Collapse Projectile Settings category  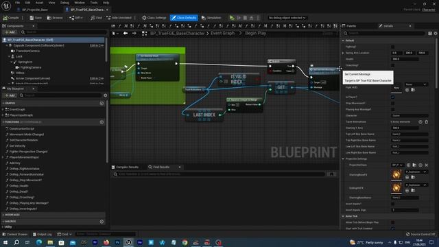(343, 158)
